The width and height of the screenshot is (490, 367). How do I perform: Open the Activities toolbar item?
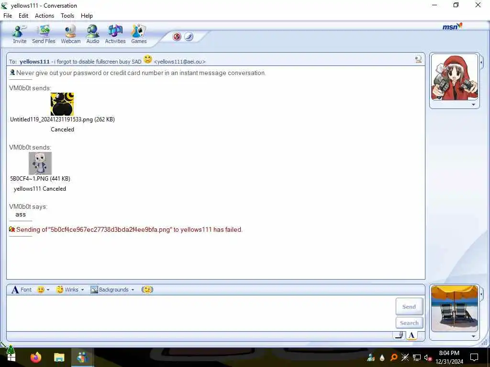[x=115, y=34]
